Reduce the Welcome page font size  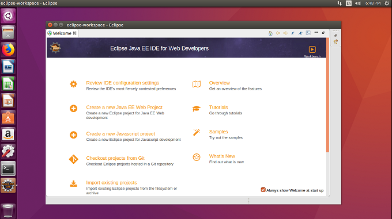293,33
